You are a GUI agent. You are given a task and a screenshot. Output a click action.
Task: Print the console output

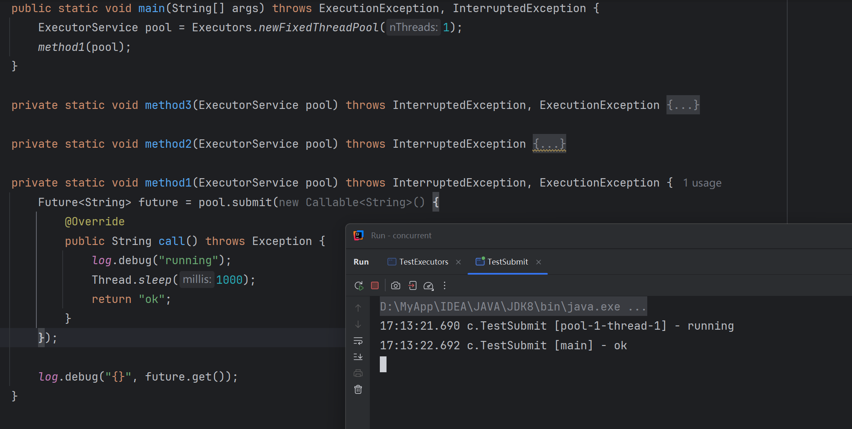click(358, 374)
